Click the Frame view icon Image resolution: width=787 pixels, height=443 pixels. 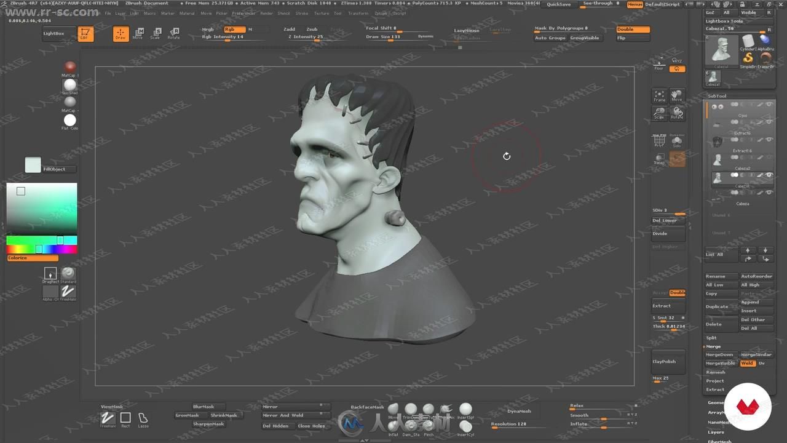point(659,95)
